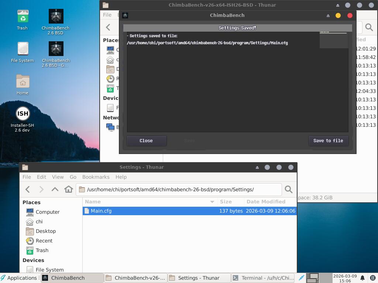Open the Installer-SH 2.6 dev desktop icon

point(23,114)
